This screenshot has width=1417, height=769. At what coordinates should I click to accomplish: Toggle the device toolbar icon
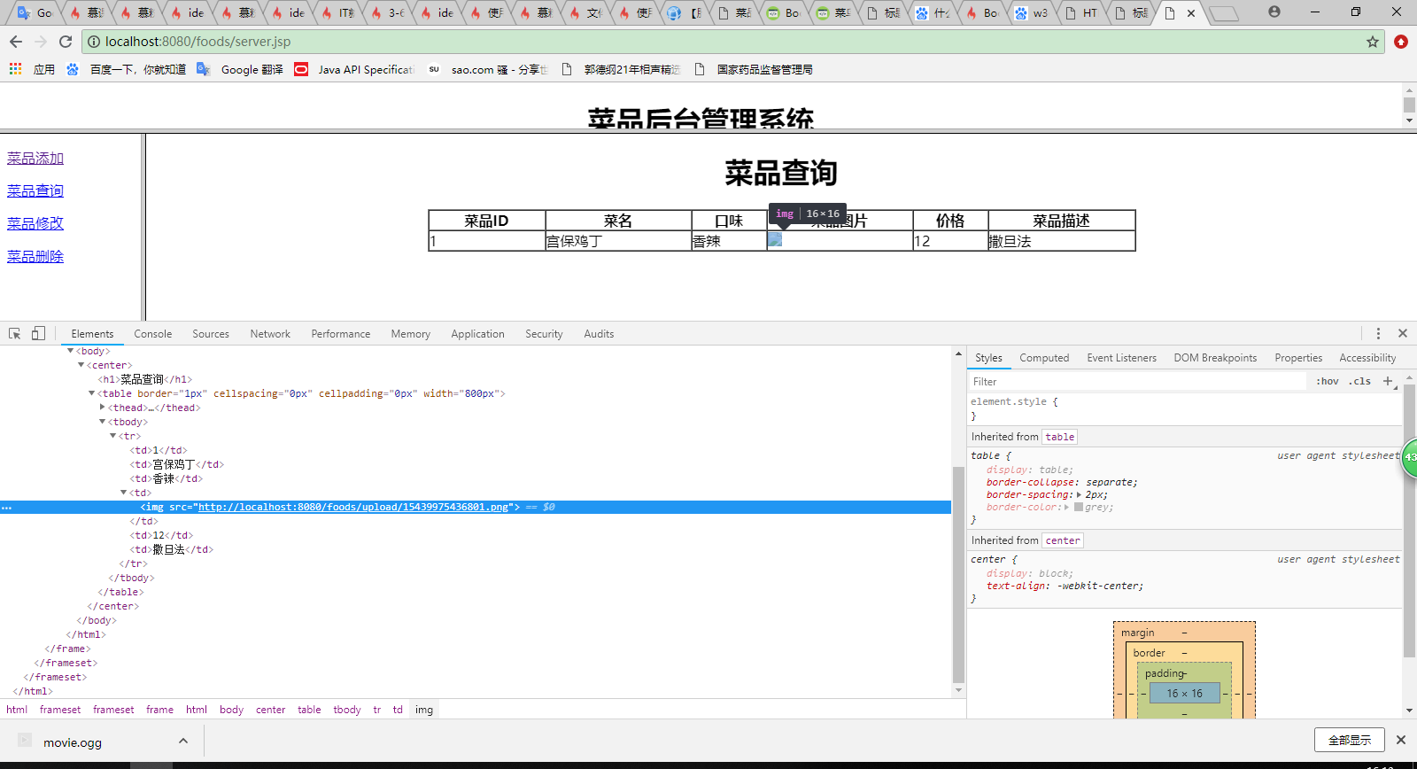click(x=38, y=334)
